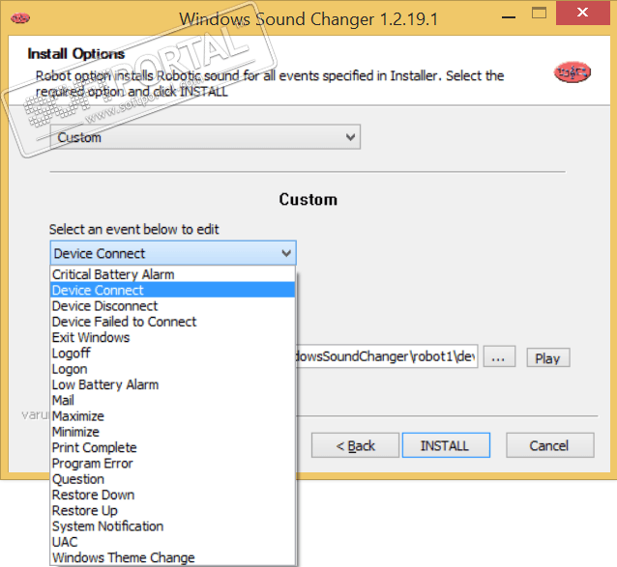Select Program Error event
Screen dimensions: 617x567
coord(173,463)
